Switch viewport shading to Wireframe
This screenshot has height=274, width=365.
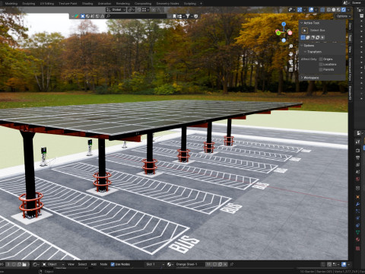coord(328,10)
